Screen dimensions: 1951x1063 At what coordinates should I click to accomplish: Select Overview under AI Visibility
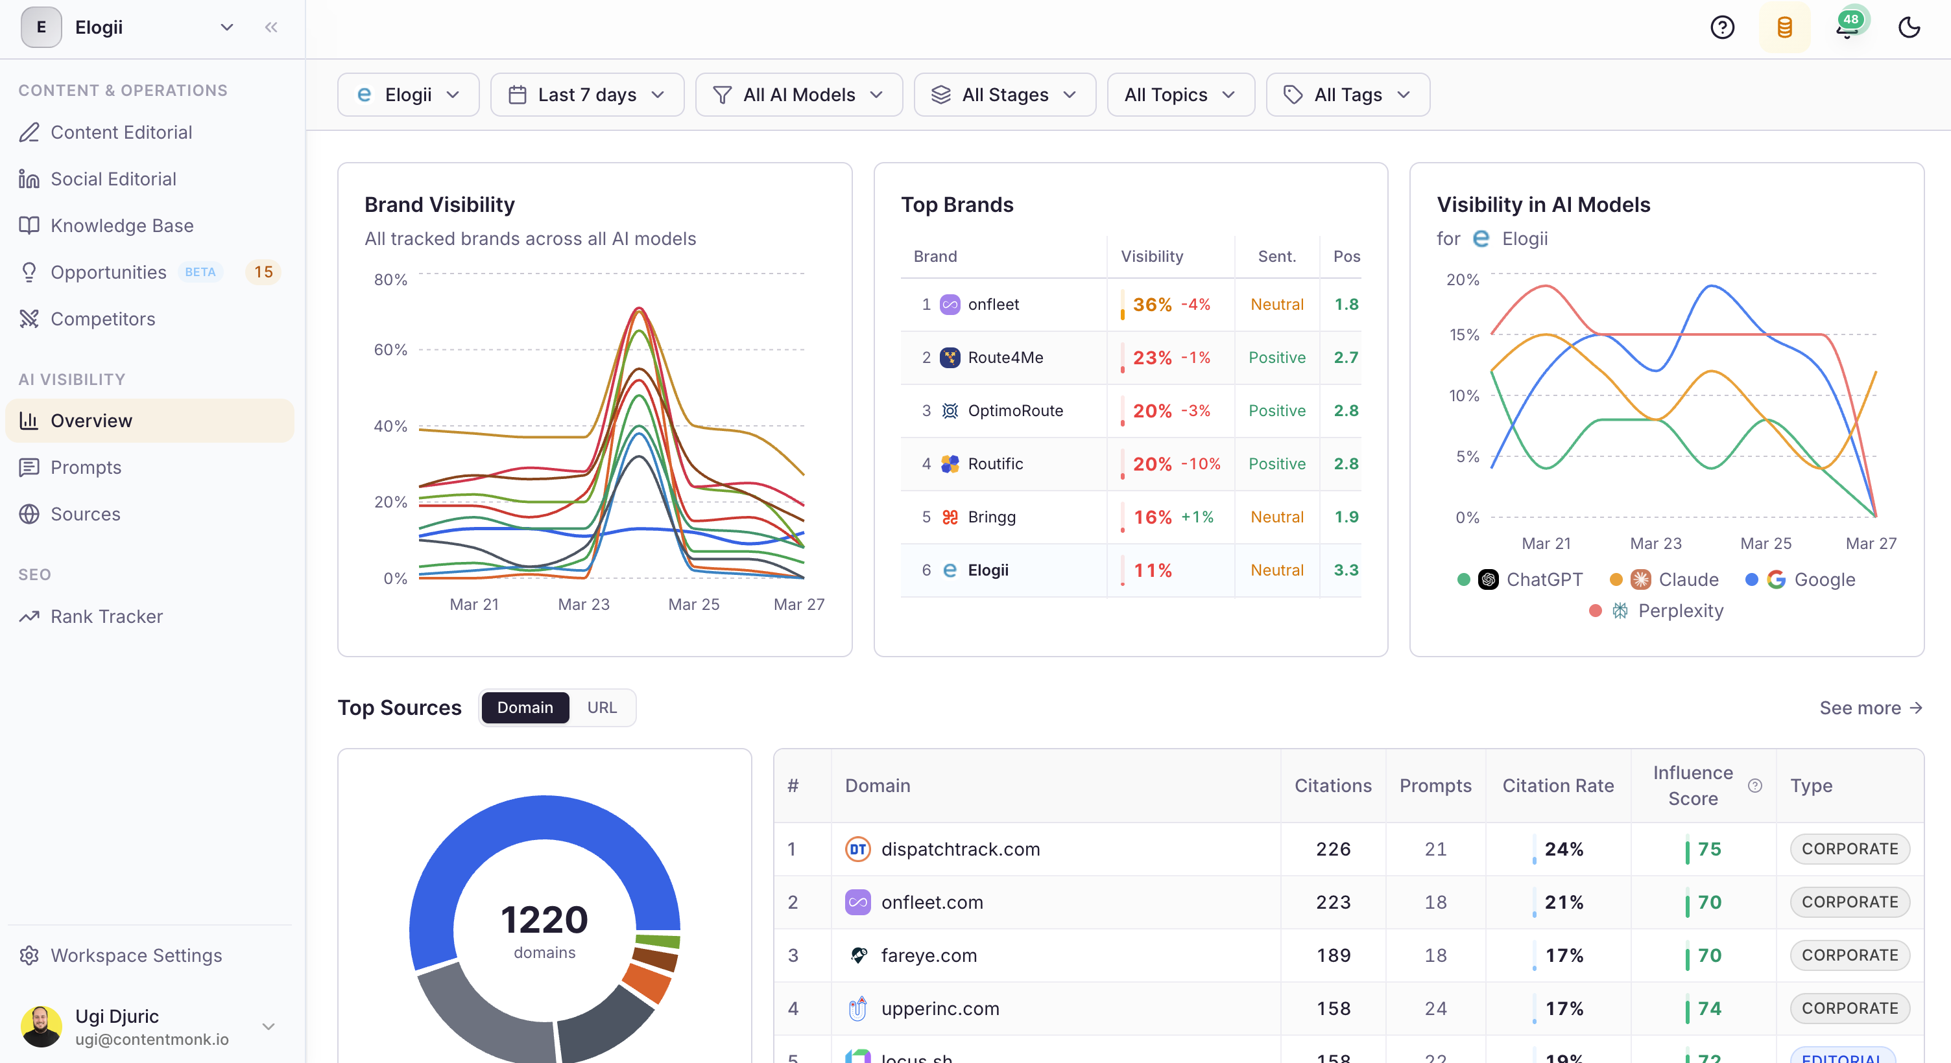point(91,420)
